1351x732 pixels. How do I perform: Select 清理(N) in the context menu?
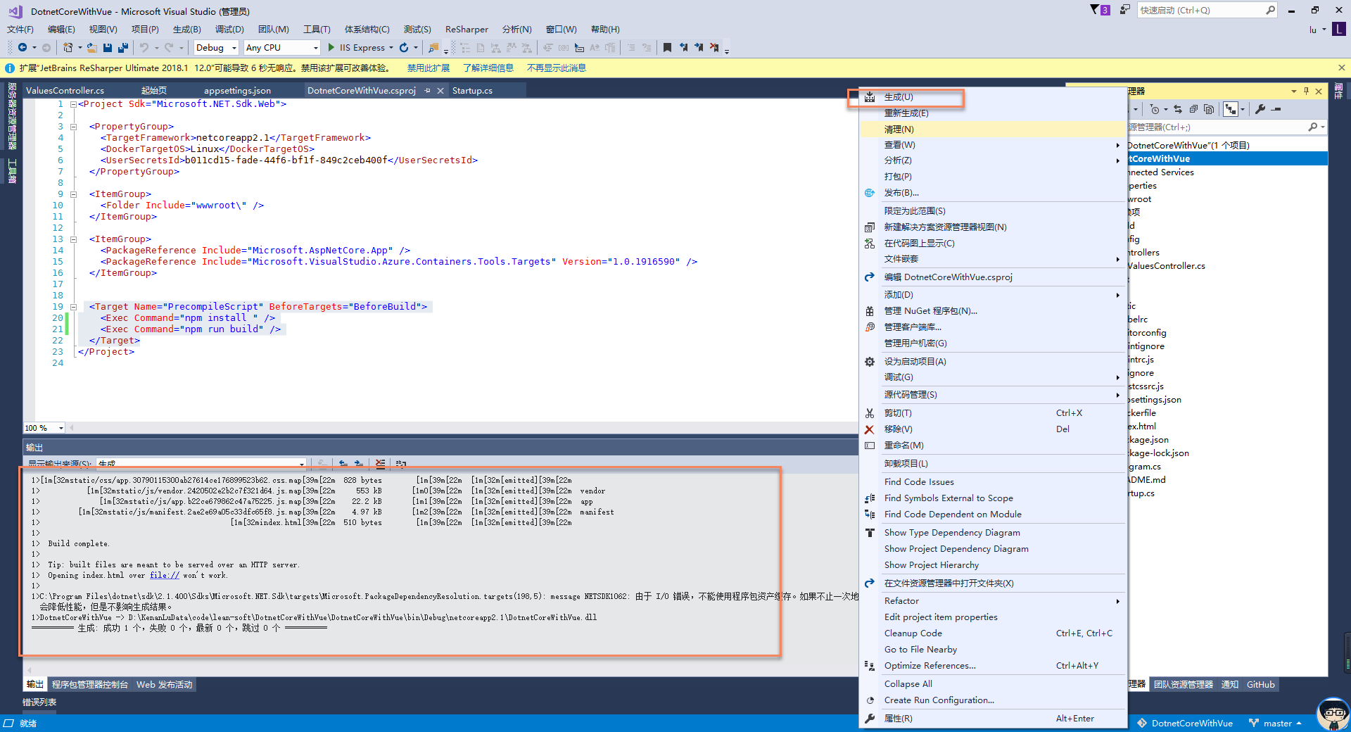coord(899,130)
